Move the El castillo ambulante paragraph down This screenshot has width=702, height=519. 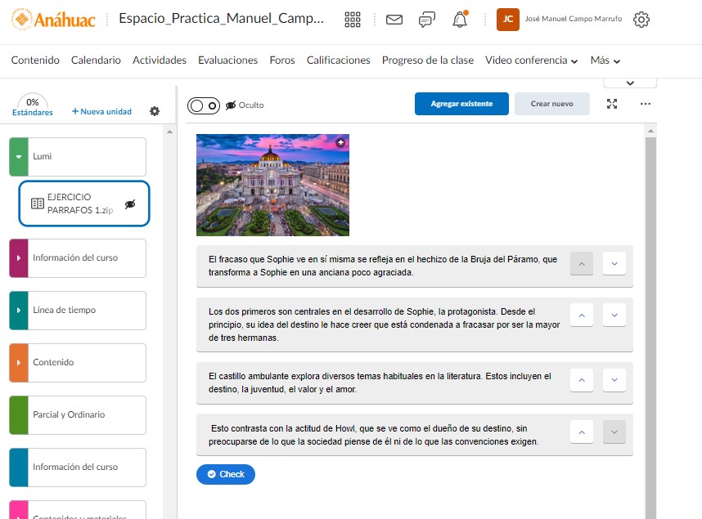coord(614,380)
